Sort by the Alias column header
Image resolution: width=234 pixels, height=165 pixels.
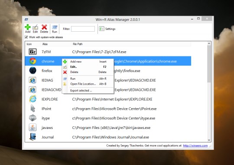(55, 44)
